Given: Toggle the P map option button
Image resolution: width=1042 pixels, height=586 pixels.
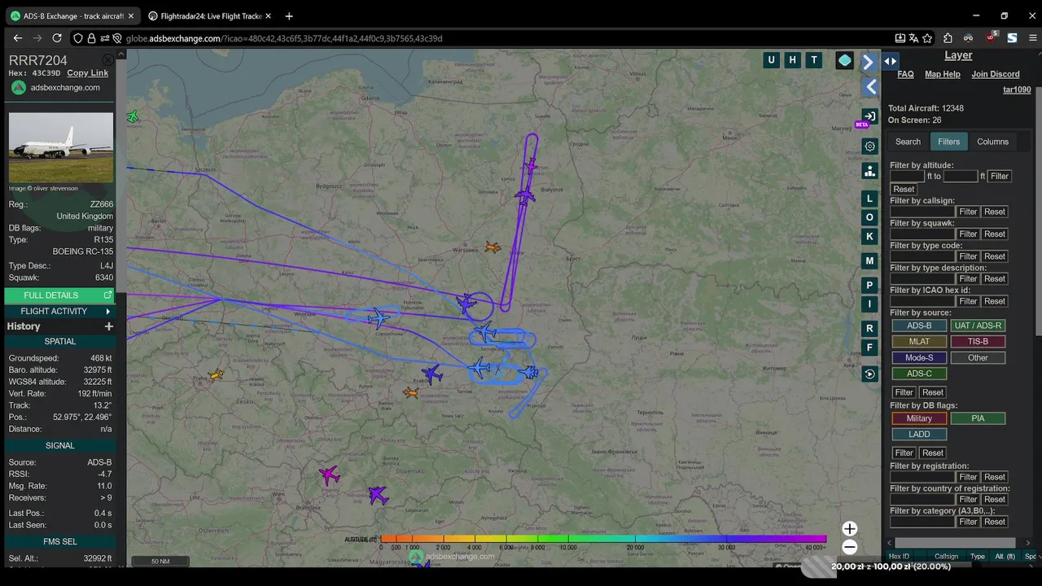Looking at the screenshot, I should tap(869, 286).
